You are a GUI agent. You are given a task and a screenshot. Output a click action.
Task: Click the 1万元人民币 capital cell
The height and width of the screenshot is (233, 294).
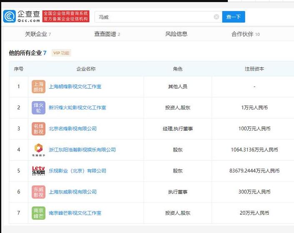tap(254, 108)
